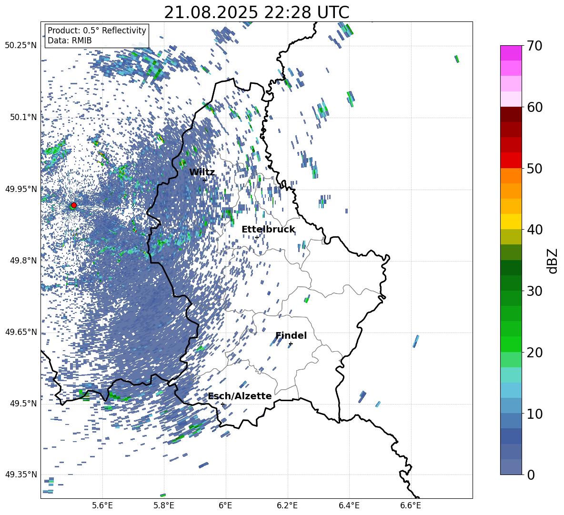
Task: Click the magenta colorbar segment below 70
Action: point(511,53)
